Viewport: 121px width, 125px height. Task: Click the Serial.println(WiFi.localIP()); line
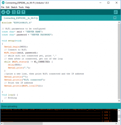23,86
